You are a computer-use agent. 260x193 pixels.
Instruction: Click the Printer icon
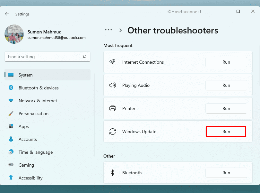pos(113,108)
